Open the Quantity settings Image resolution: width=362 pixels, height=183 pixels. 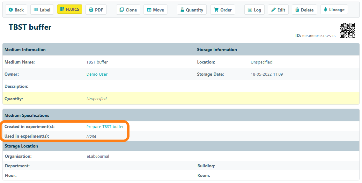pyautogui.click(x=192, y=10)
